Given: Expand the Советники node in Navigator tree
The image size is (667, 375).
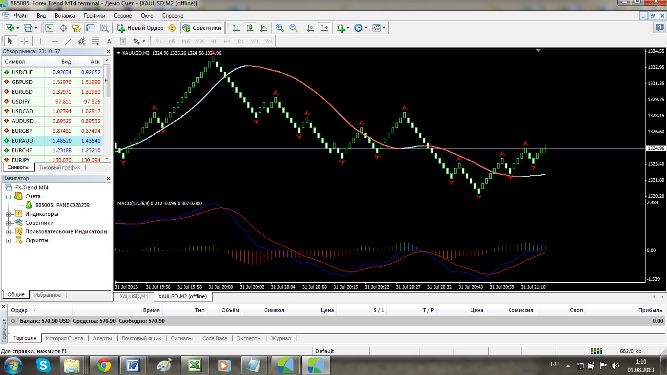Looking at the screenshot, I should pos(8,223).
